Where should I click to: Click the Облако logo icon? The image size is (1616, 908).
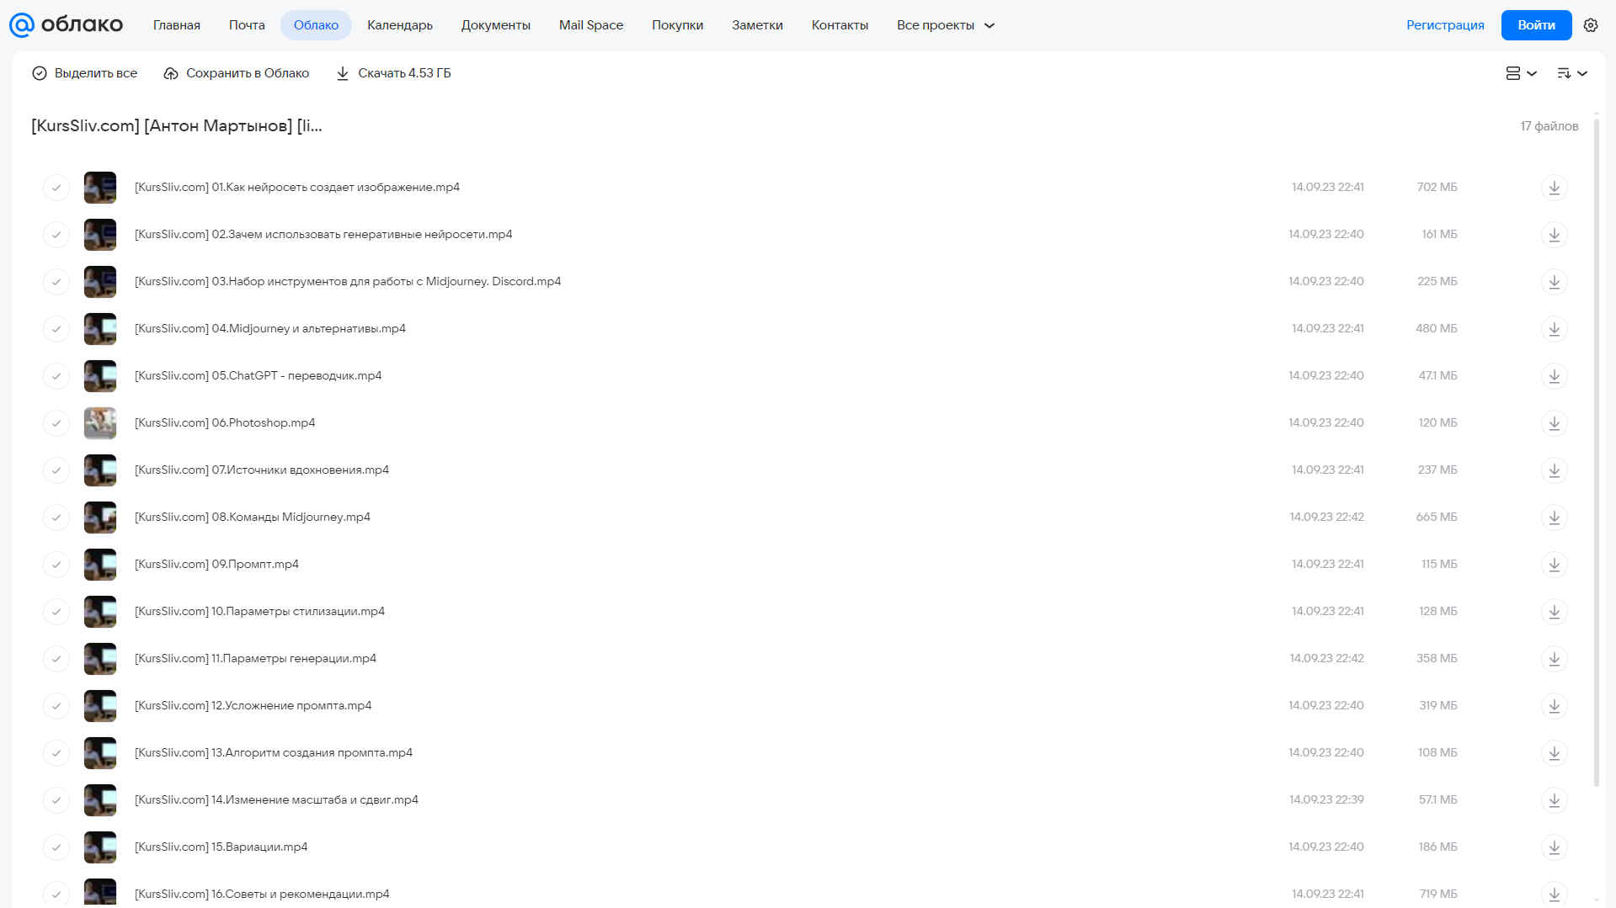22,25
